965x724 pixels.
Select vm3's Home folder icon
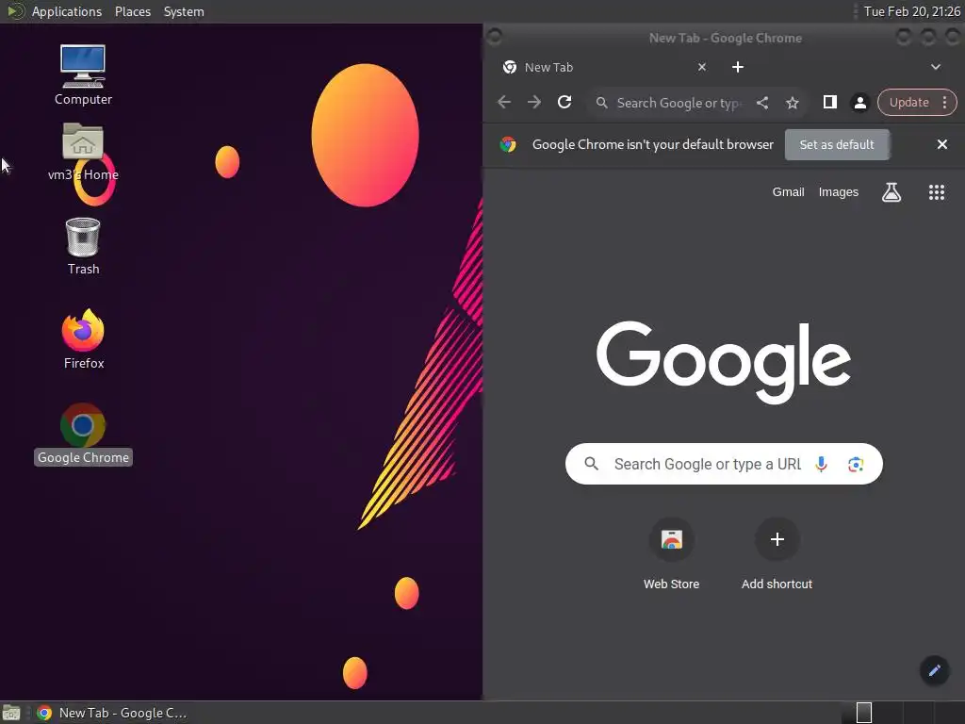[83, 152]
